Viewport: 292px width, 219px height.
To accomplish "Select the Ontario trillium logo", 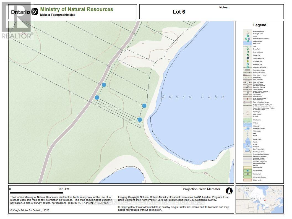I will (35, 11).
